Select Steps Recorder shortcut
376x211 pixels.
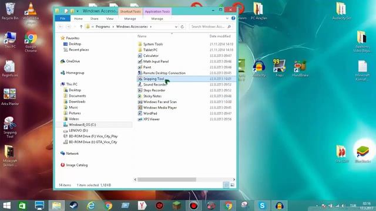(154, 90)
